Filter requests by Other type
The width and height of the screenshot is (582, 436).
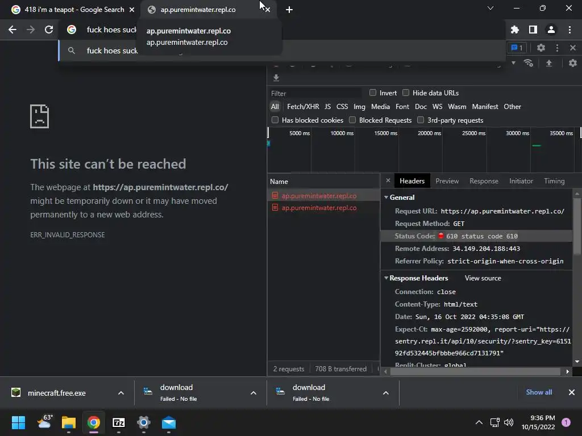pyautogui.click(x=512, y=106)
